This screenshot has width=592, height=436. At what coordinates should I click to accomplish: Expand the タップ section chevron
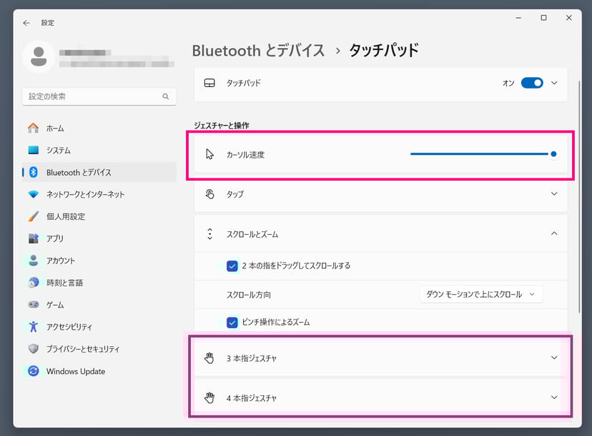point(554,194)
